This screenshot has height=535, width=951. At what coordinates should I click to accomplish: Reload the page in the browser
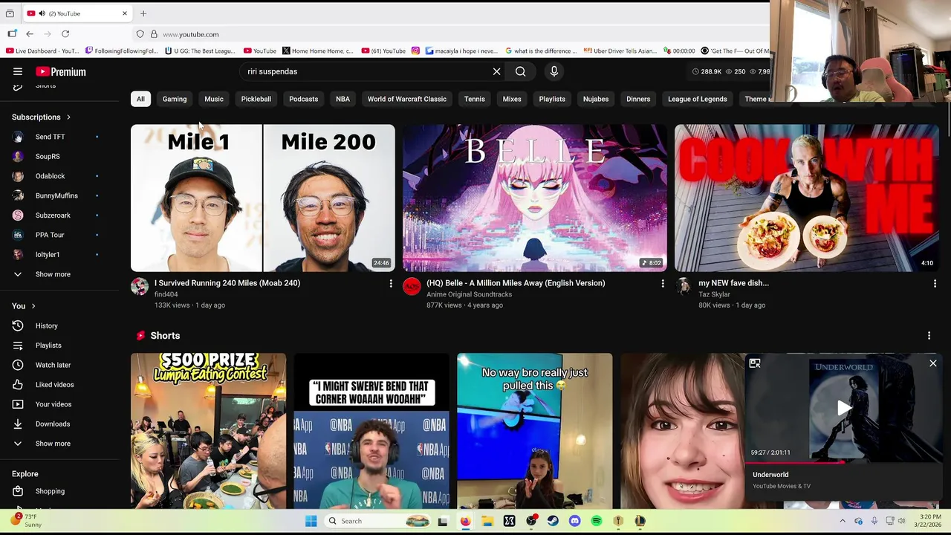point(65,34)
